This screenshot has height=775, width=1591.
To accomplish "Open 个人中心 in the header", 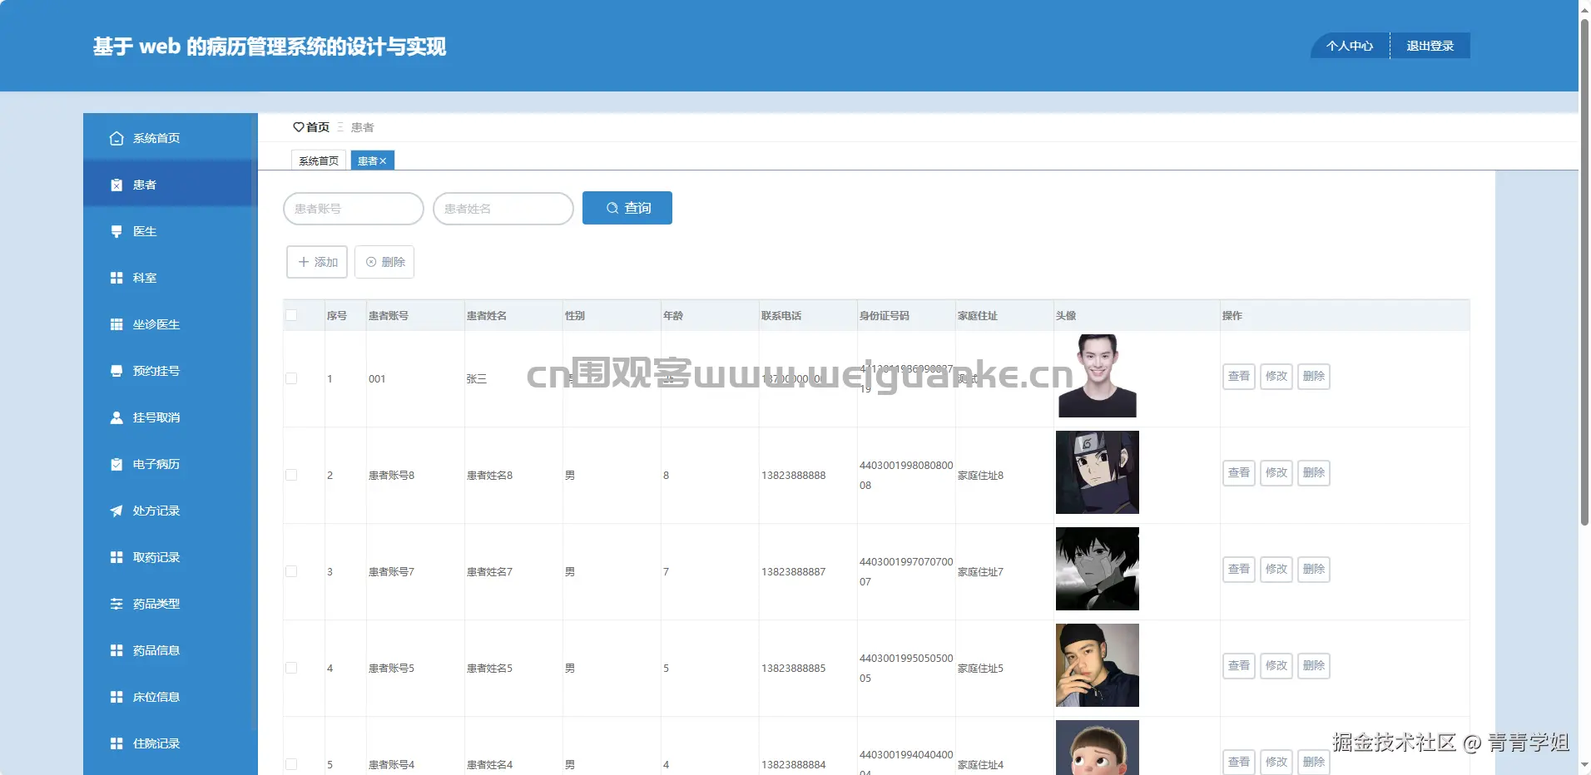I will (x=1350, y=46).
